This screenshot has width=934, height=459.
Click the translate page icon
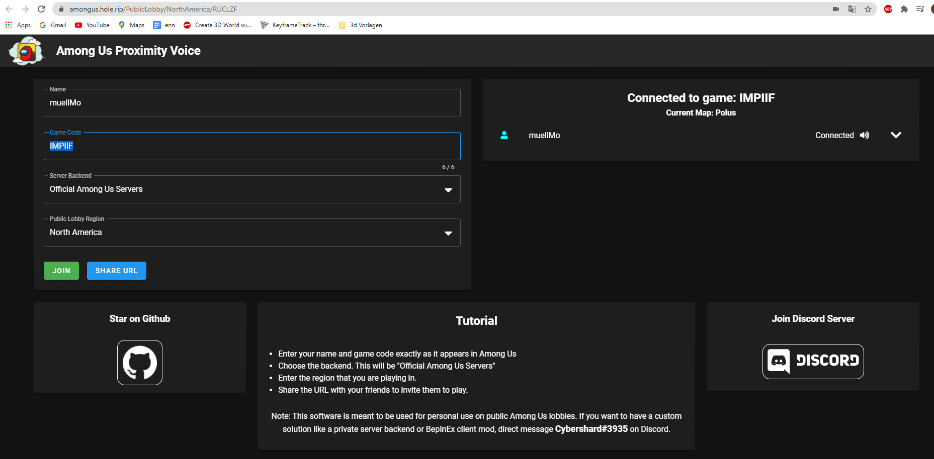coord(852,9)
